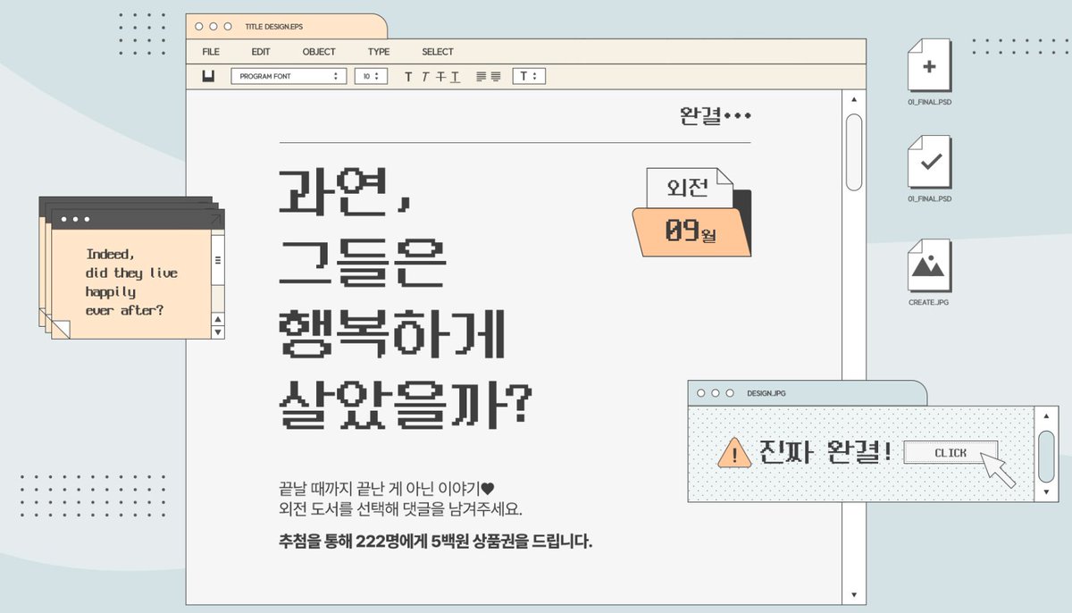Open the EDIT menu
The image size is (1072, 613).
pos(261,52)
